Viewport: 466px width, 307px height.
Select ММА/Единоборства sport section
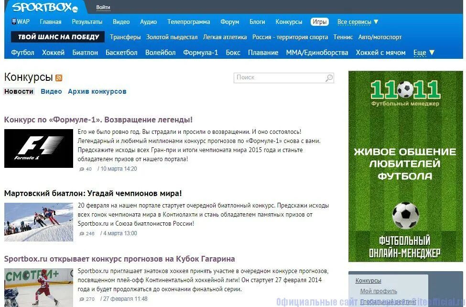point(317,53)
